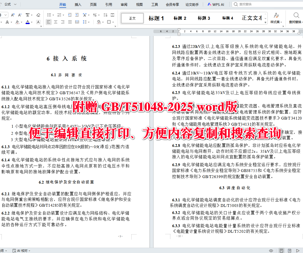
Task: Apply distributed alignment
Action: click(x=77, y=22)
